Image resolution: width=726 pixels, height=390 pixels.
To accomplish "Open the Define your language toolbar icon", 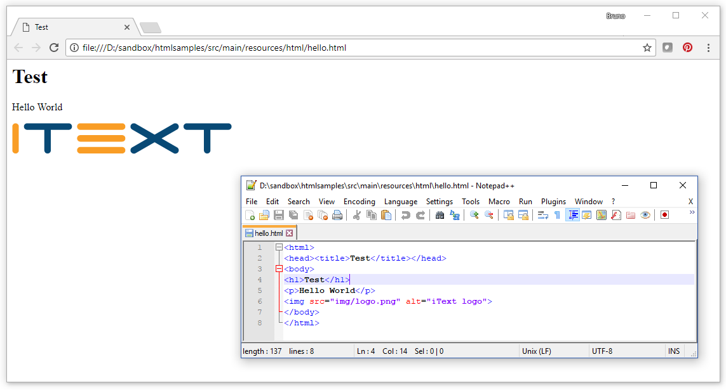I will [587, 216].
